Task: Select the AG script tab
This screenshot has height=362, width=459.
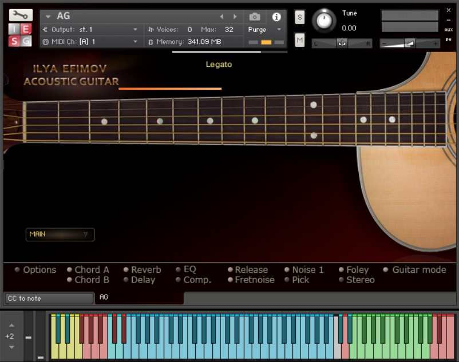Action: coord(139,298)
